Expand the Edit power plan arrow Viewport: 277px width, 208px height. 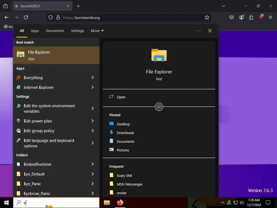93,121
